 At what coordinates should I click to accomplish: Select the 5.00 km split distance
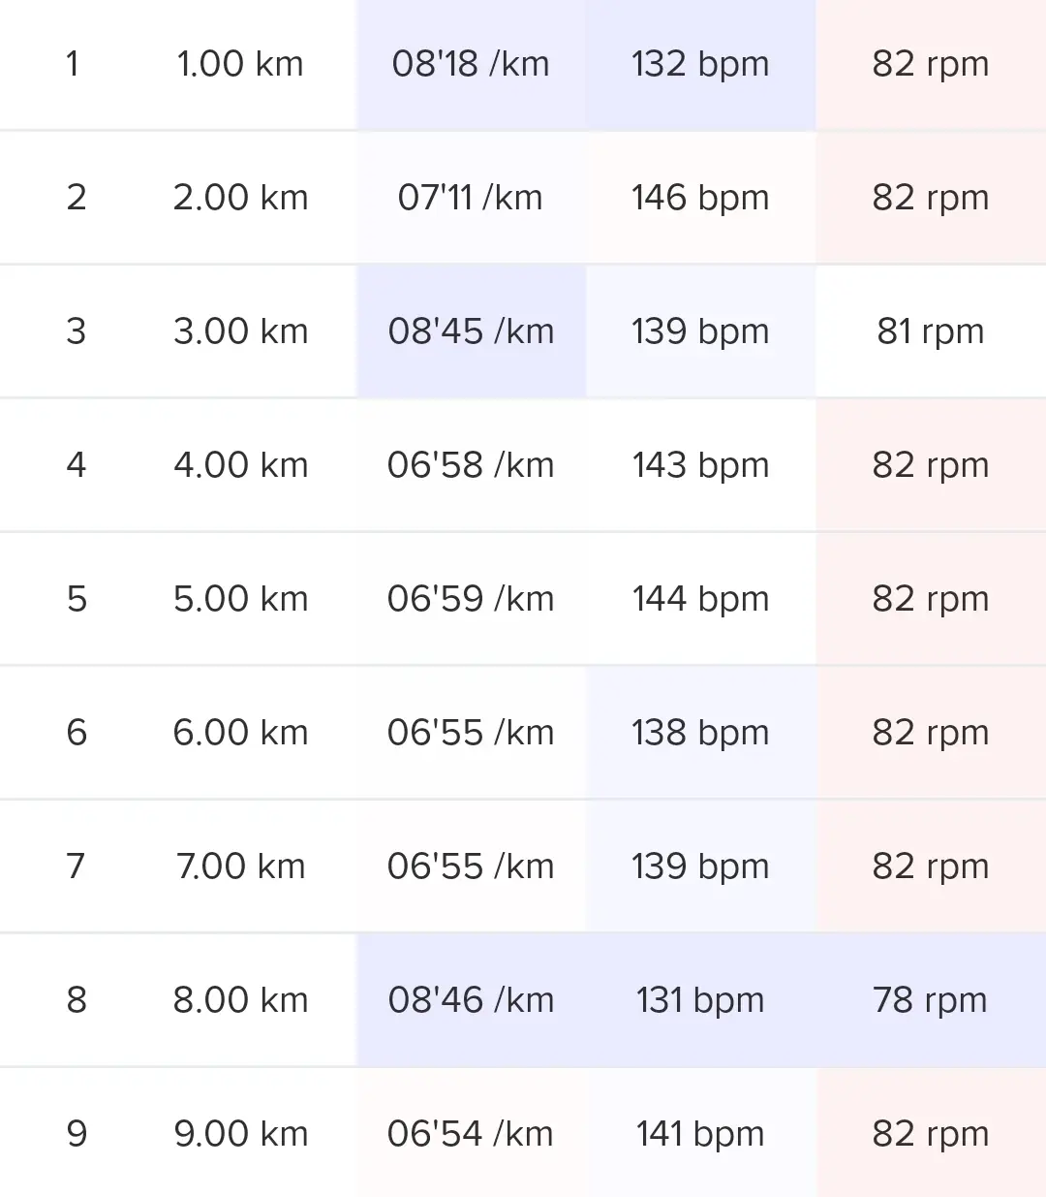(x=240, y=599)
